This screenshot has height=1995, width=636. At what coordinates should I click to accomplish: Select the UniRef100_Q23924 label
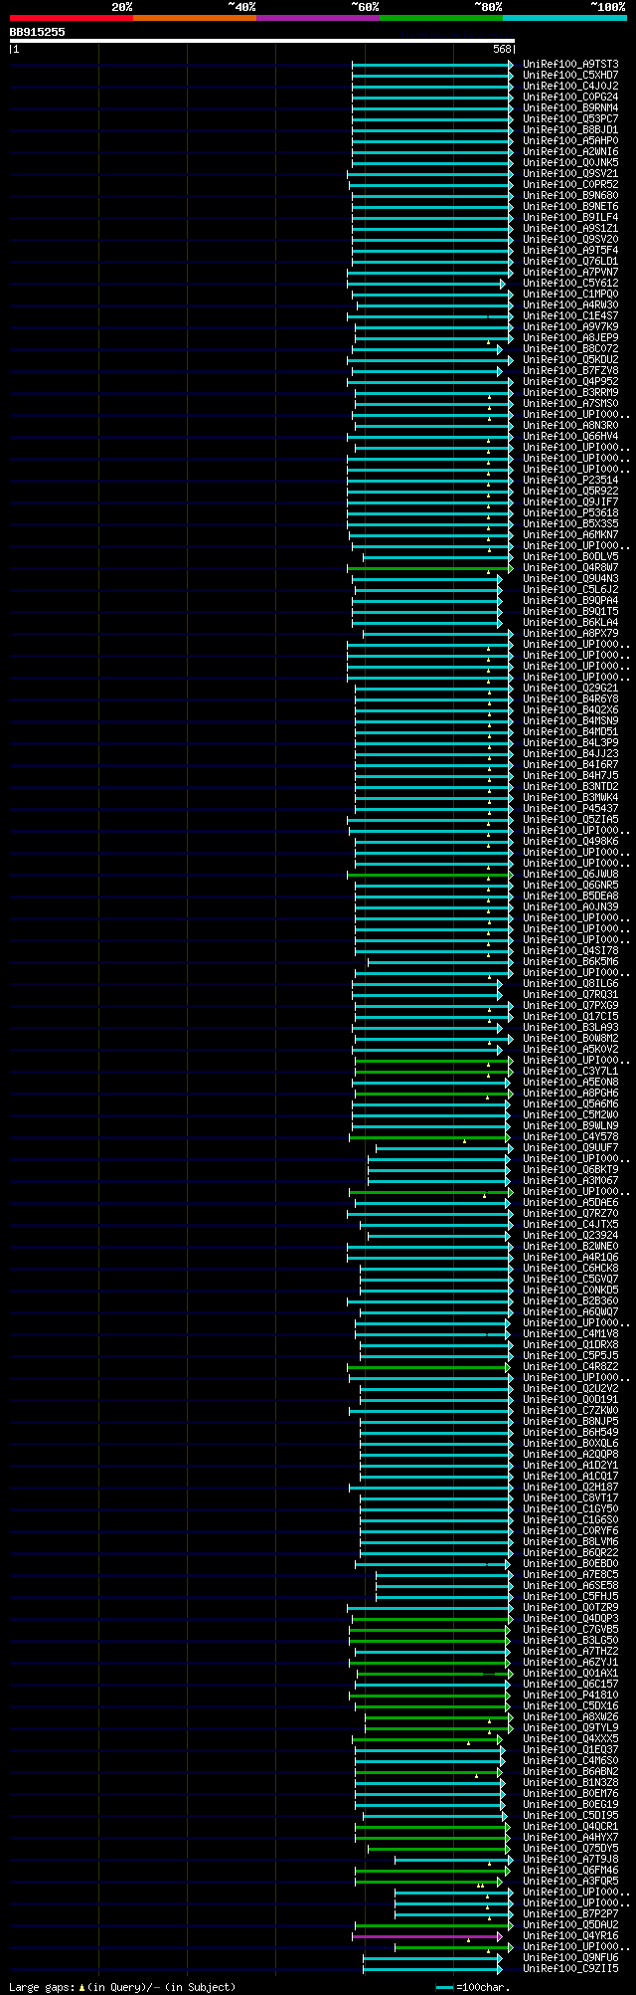pos(570,1235)
